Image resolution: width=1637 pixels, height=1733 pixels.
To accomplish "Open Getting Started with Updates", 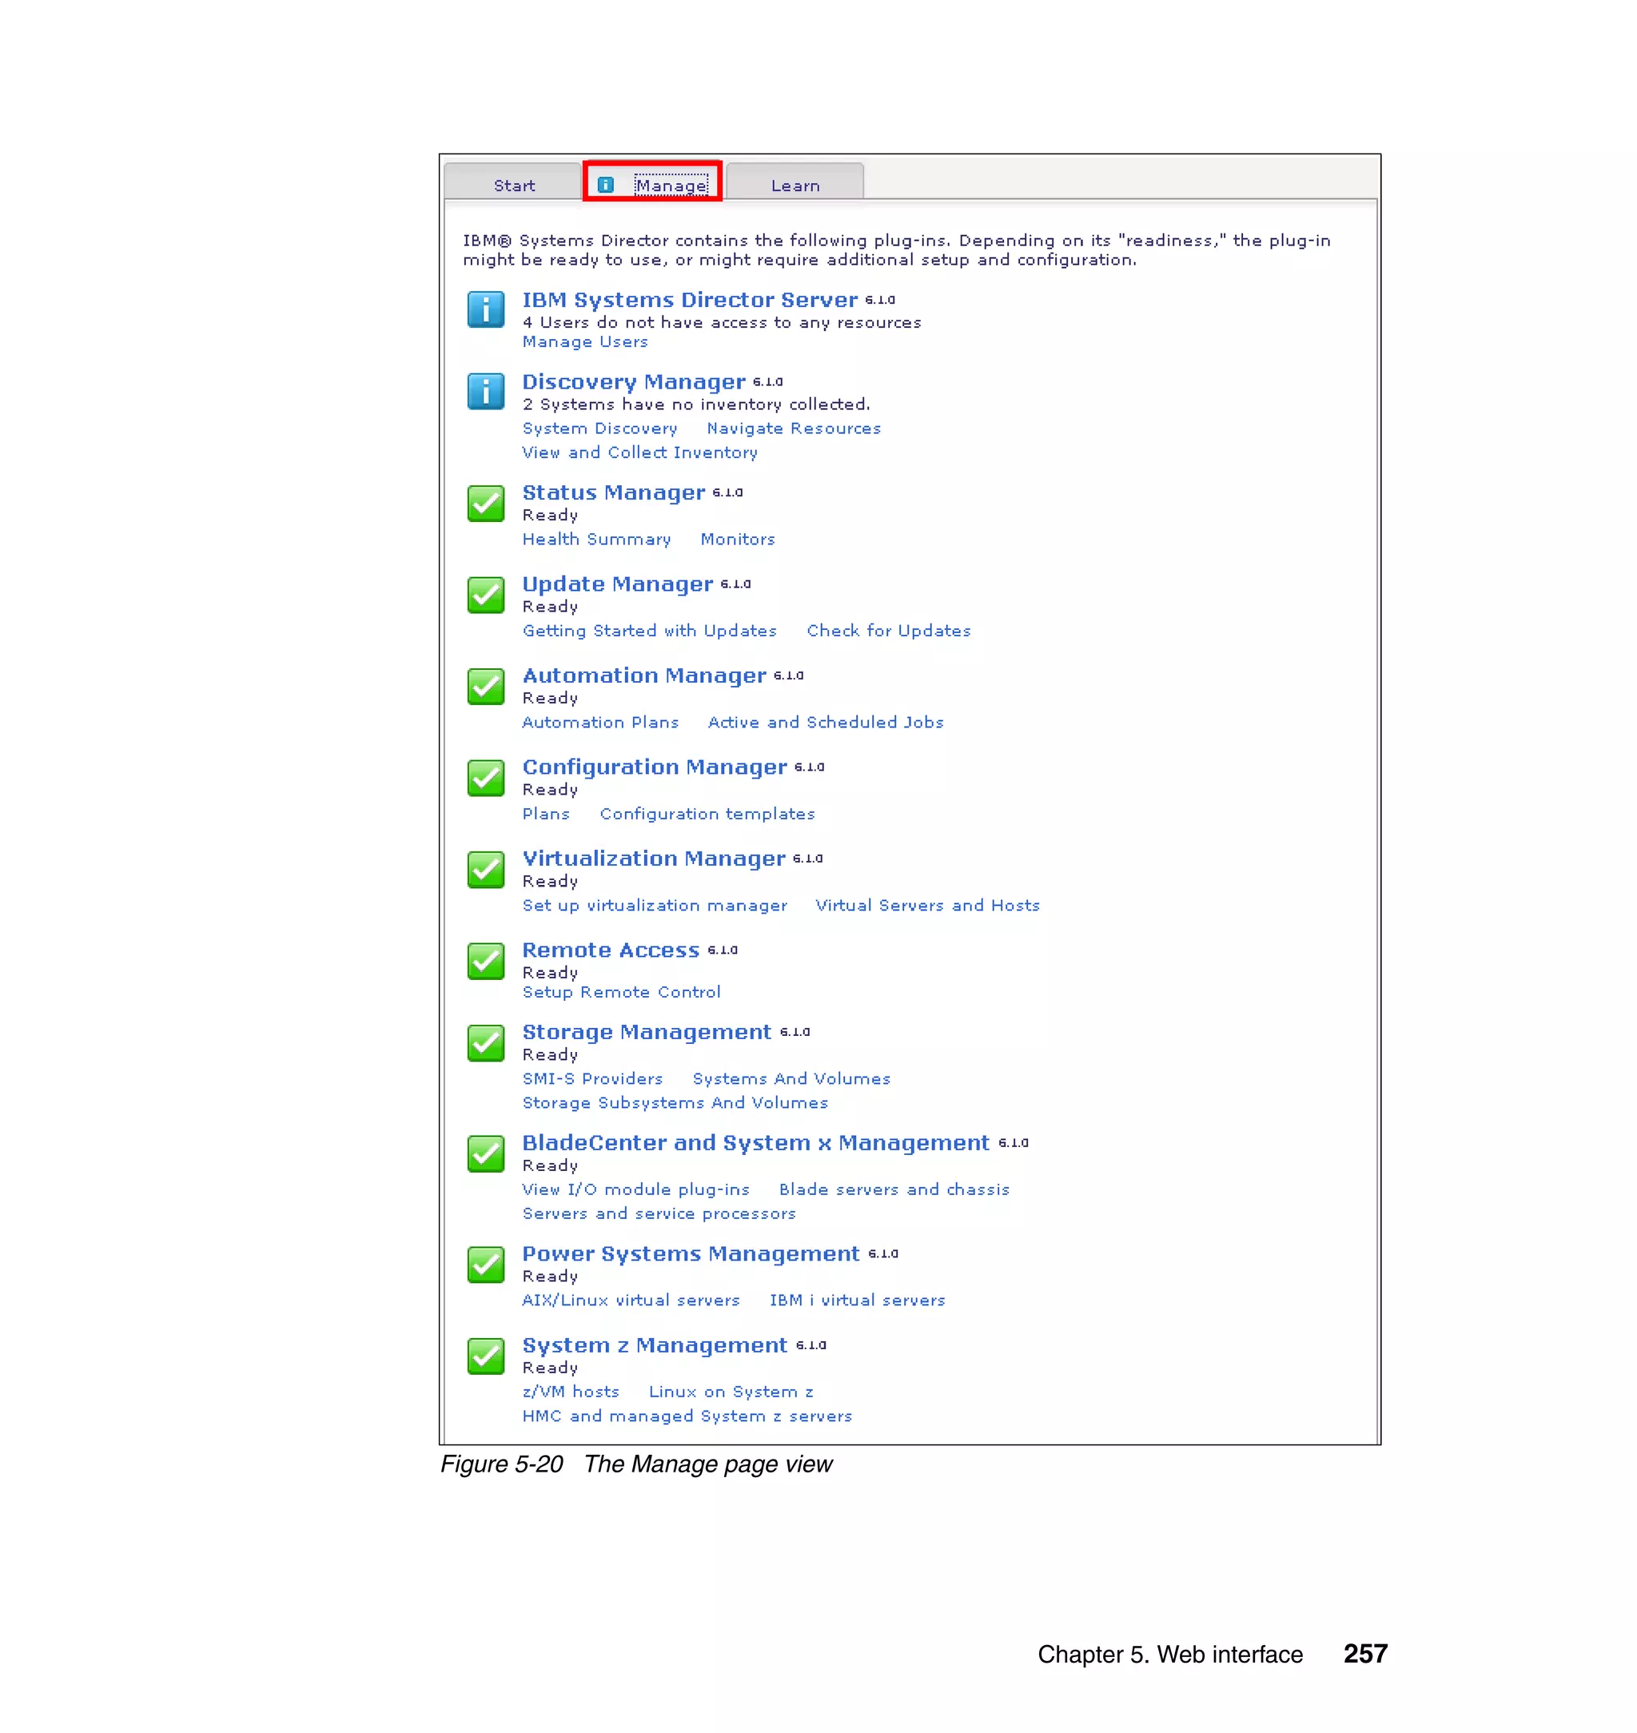I will coord(649,631).
